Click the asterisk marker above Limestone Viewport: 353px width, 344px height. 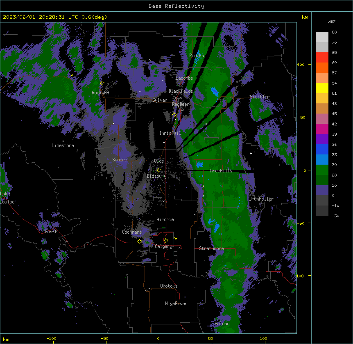[x=63, y=141]
